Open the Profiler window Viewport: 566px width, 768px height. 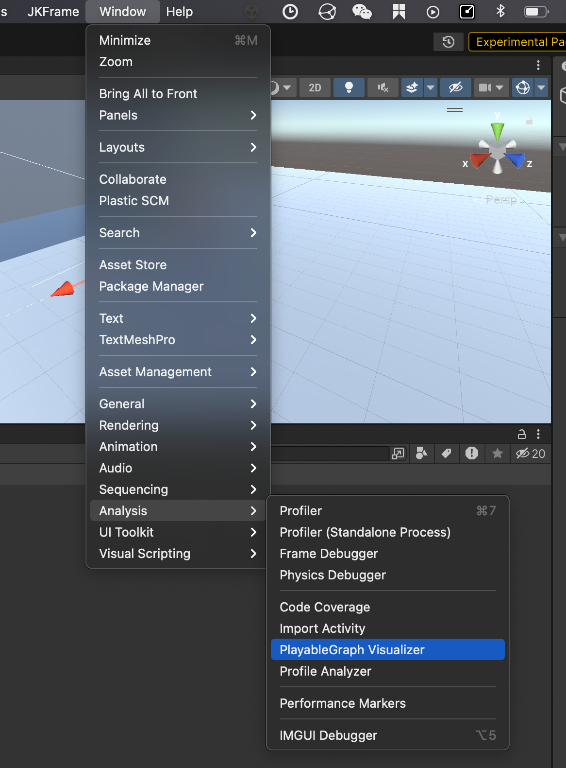pos(388,511)
